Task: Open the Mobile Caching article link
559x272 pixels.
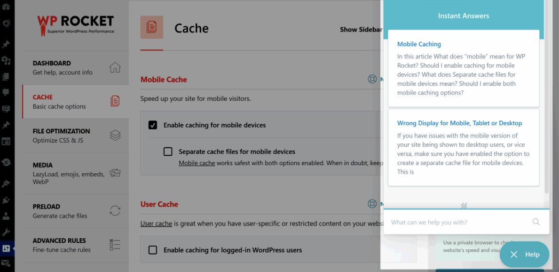Action: [x=419, y=44]
